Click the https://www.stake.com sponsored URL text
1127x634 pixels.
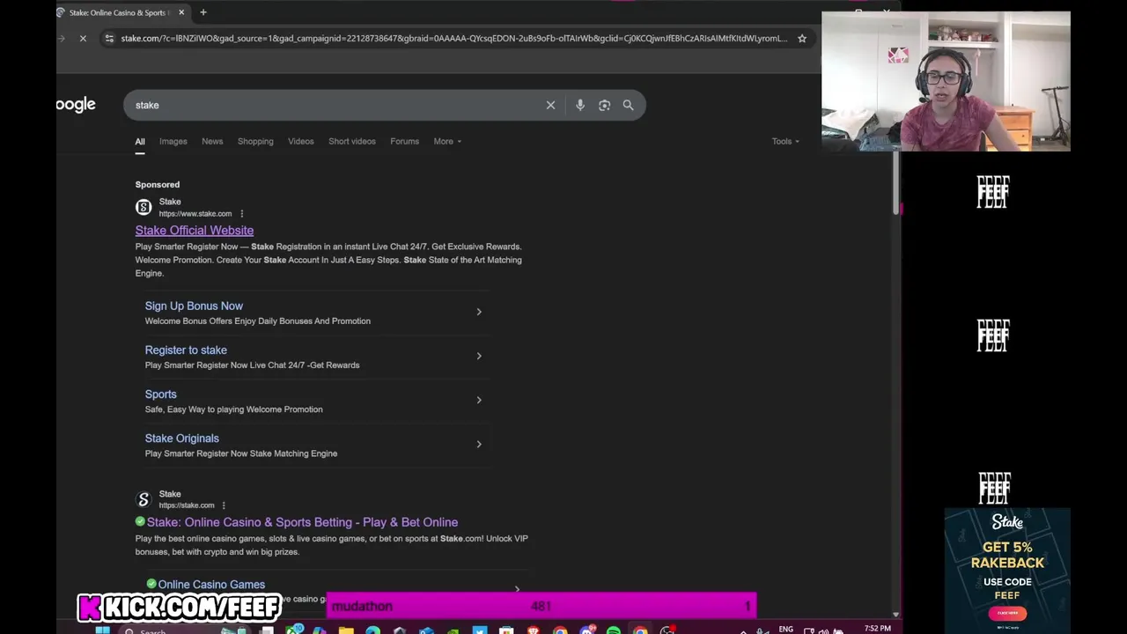[195, 214]
